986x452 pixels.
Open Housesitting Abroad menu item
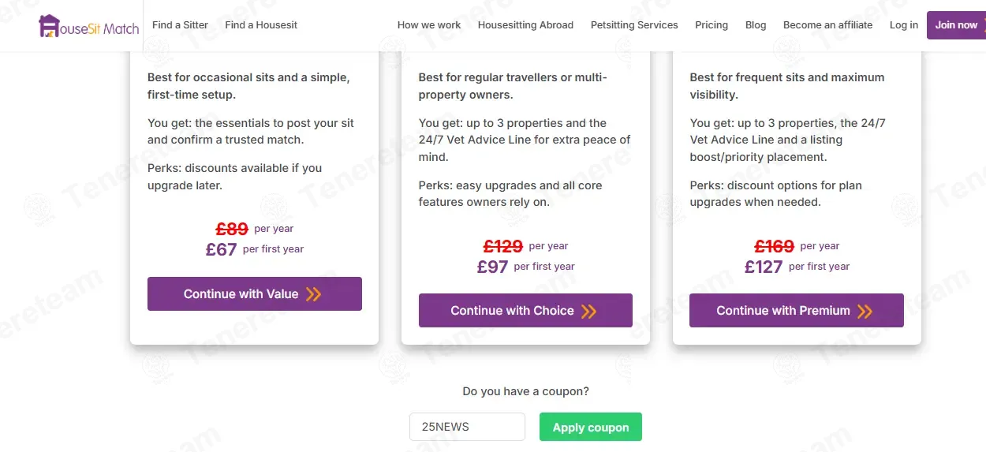525,25
